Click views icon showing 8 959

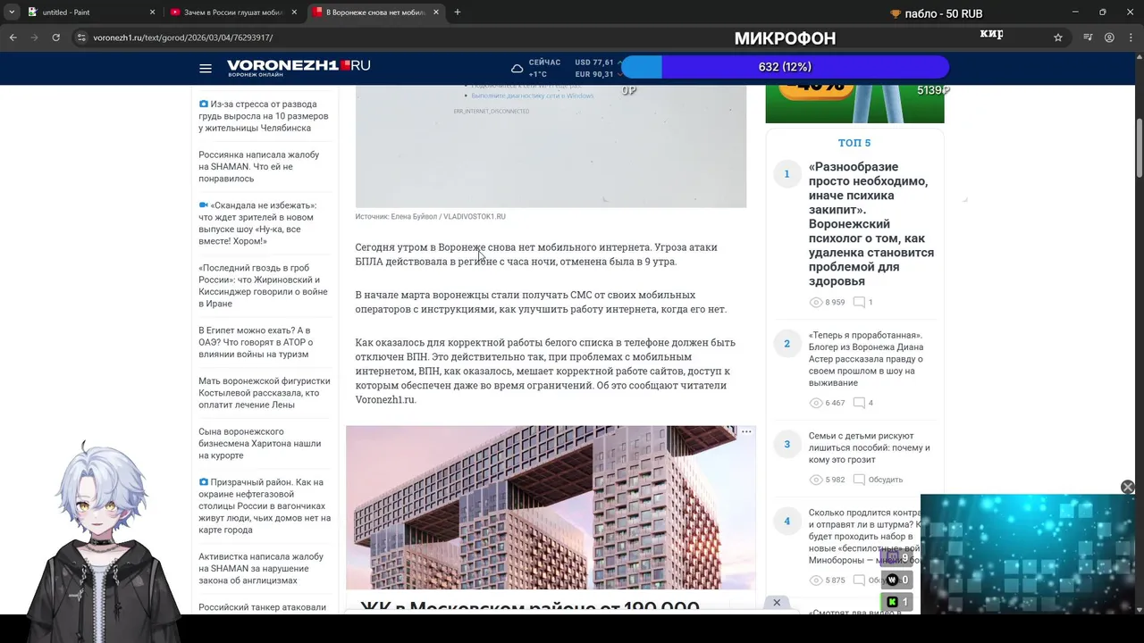[815, 303]
